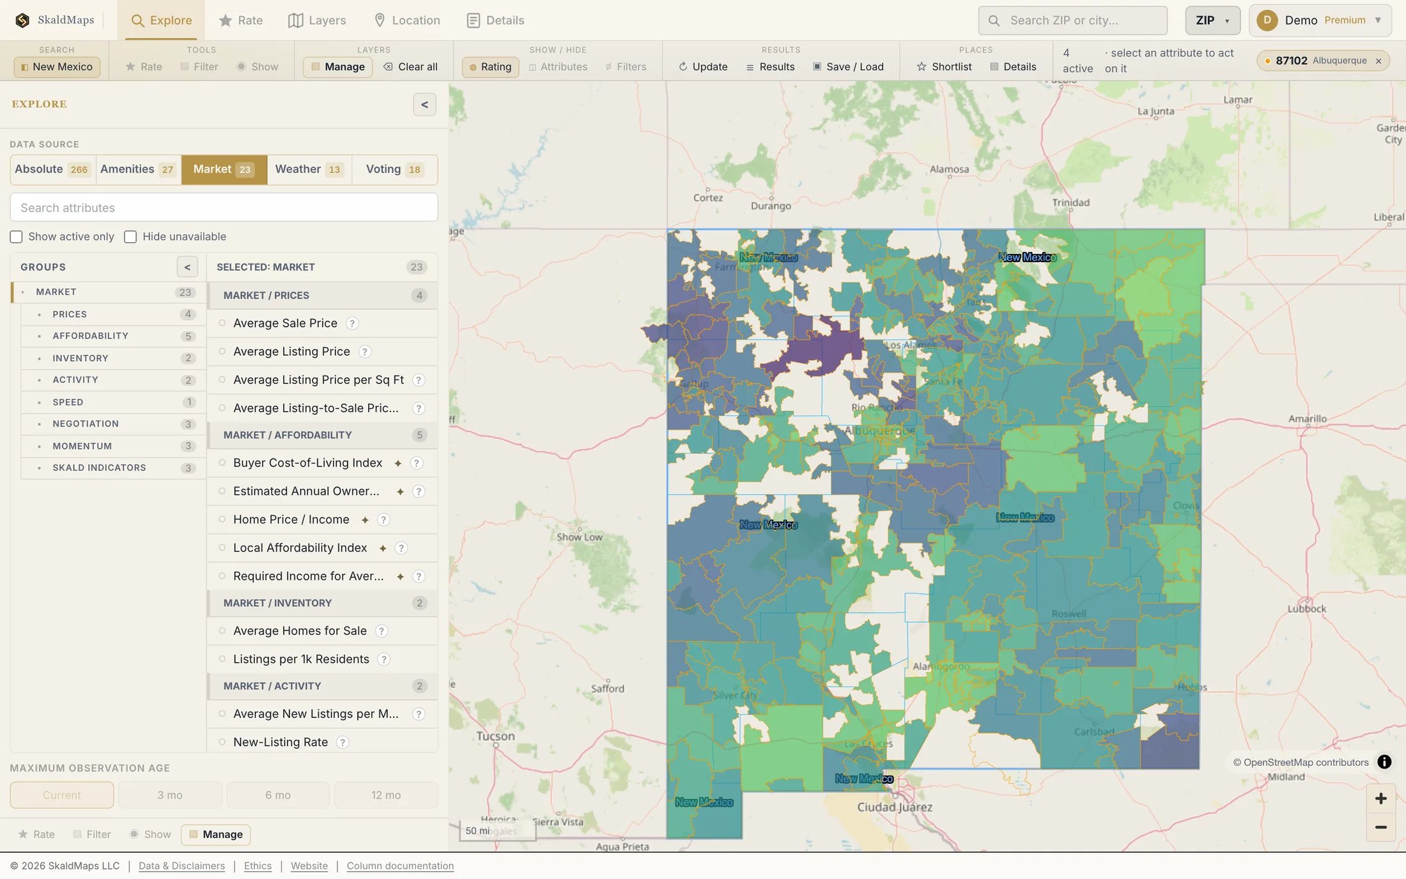Set observation age to 6 mo
The height and width of the screenshot is (879, 1406).
(278, 795)
